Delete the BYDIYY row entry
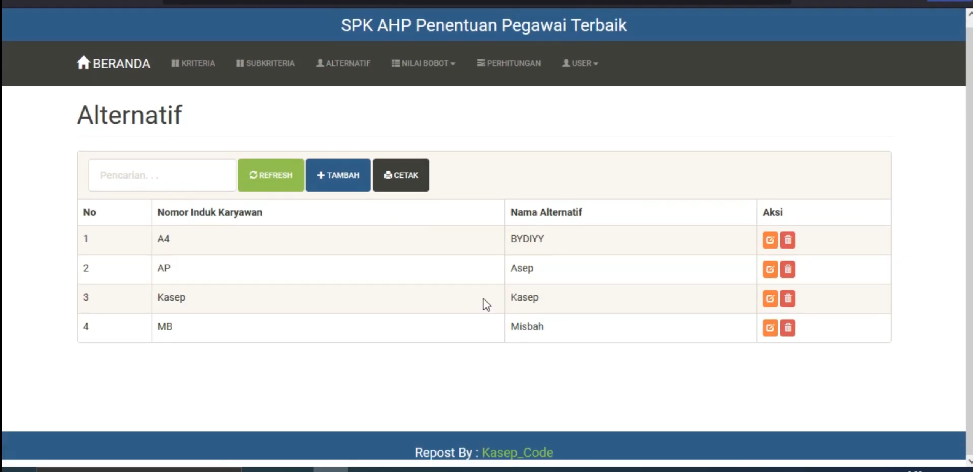Screen dimensions: 973x472 click(x=788, y=240)
